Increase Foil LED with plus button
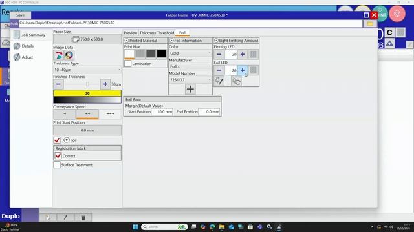 click(243, 70)
